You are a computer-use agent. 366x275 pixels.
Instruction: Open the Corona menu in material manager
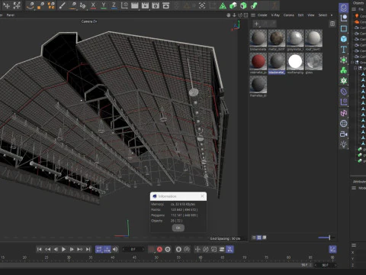[x=289, y=15]
